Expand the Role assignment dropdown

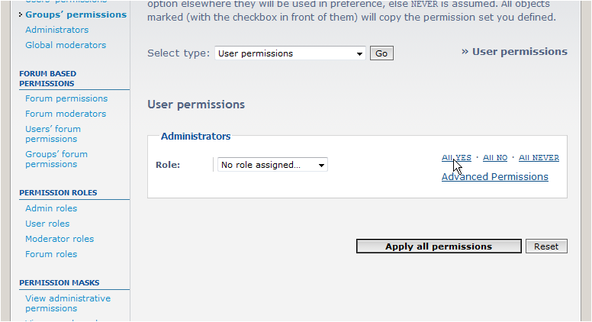click(272, 165)
